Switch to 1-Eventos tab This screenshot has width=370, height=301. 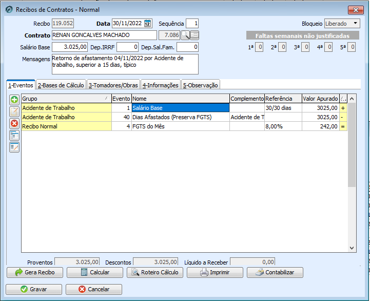(x=21, y=85)
